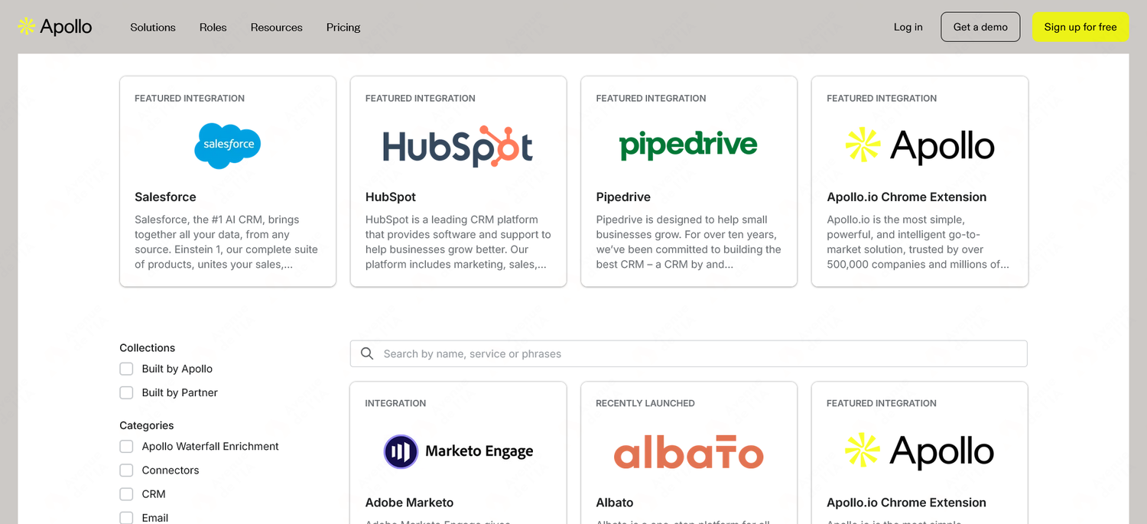Select the Connectors category checkbox

126,470
